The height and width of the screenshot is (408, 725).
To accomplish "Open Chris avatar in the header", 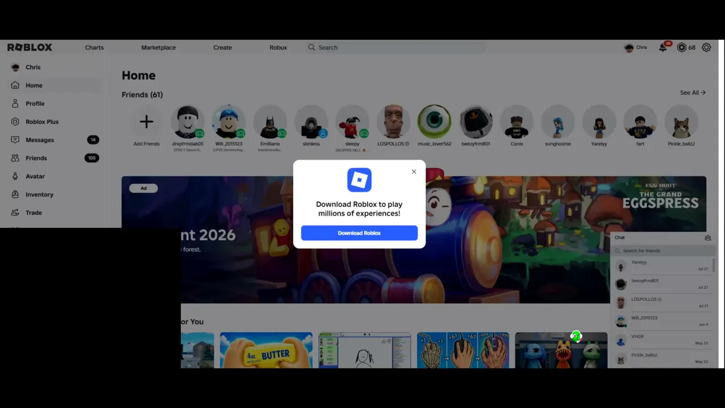I will pyautogui.click(x=629, y=48).
